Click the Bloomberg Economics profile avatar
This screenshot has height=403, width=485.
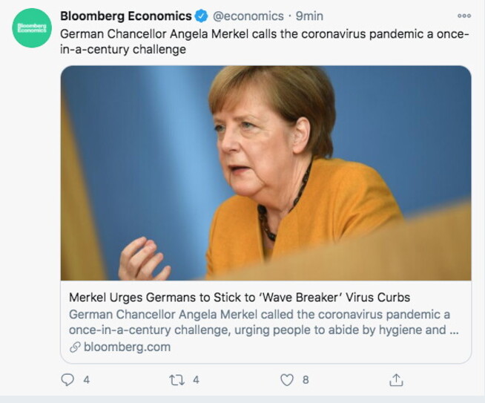[x=30, y=27]
